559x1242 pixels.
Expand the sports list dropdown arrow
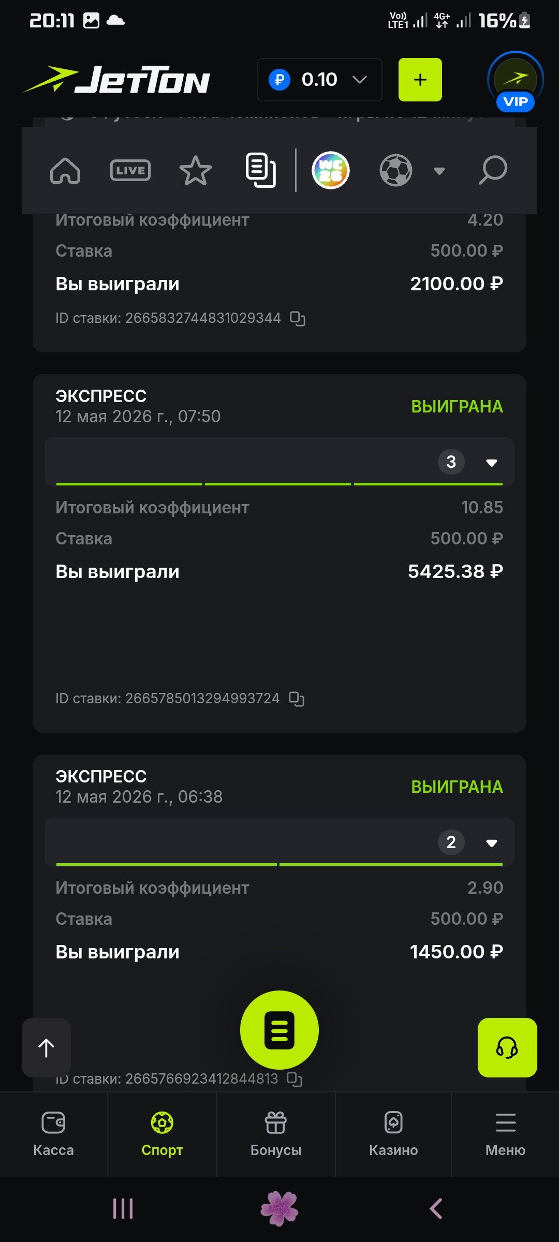click(439, 171)
